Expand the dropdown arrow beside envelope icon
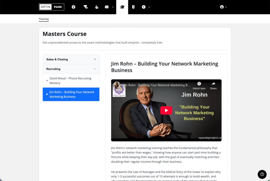 pos(113,7)
